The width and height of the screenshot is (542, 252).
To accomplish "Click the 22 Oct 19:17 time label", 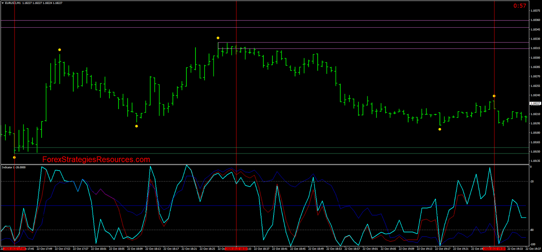I will pyautogui.click(x=443, y=249).
